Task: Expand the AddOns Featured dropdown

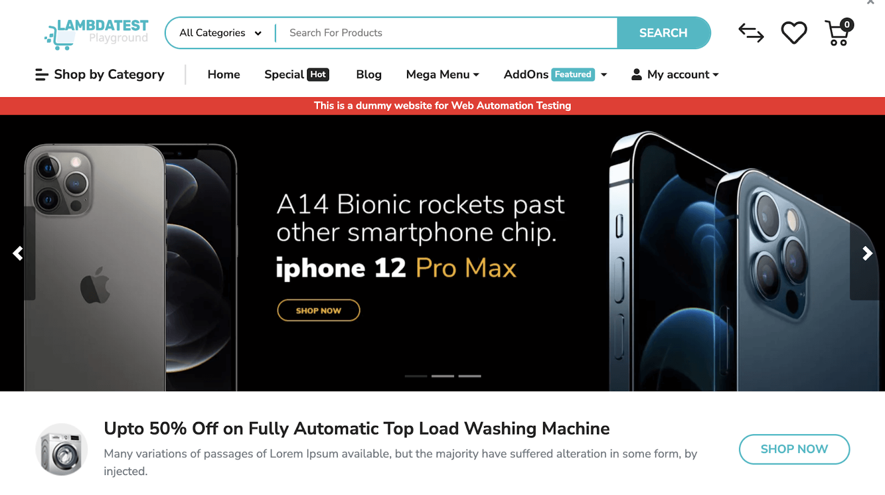Action: [x=555, y=75]
